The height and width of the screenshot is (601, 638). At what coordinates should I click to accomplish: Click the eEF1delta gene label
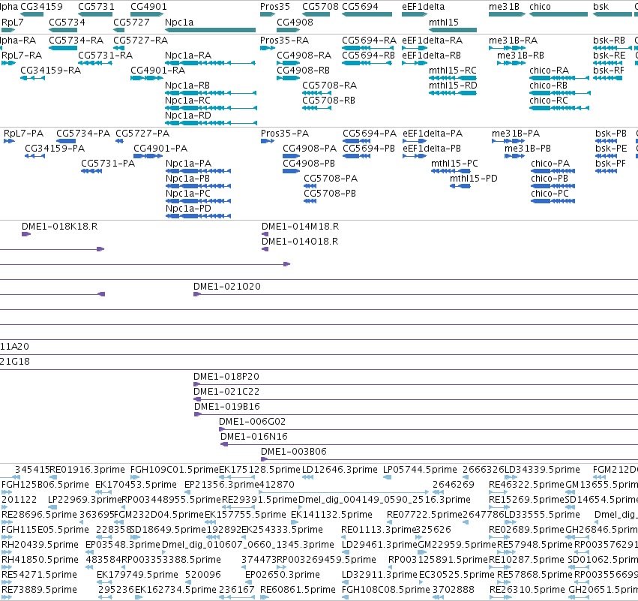click(x=423, y=7)
